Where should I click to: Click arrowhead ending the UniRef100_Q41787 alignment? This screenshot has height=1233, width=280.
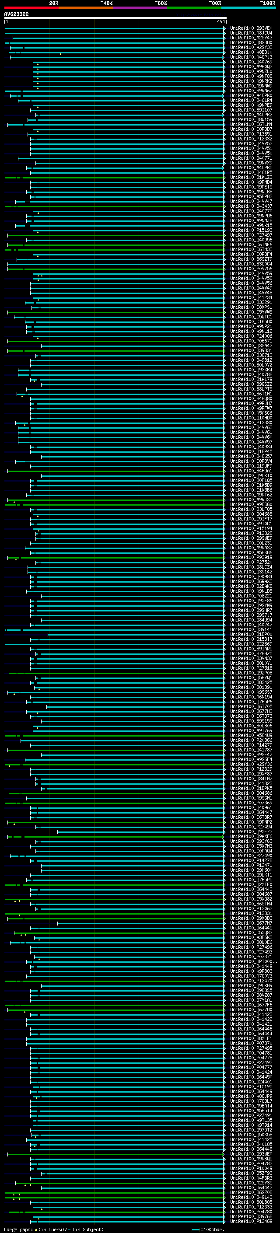[x=224, y=750]
